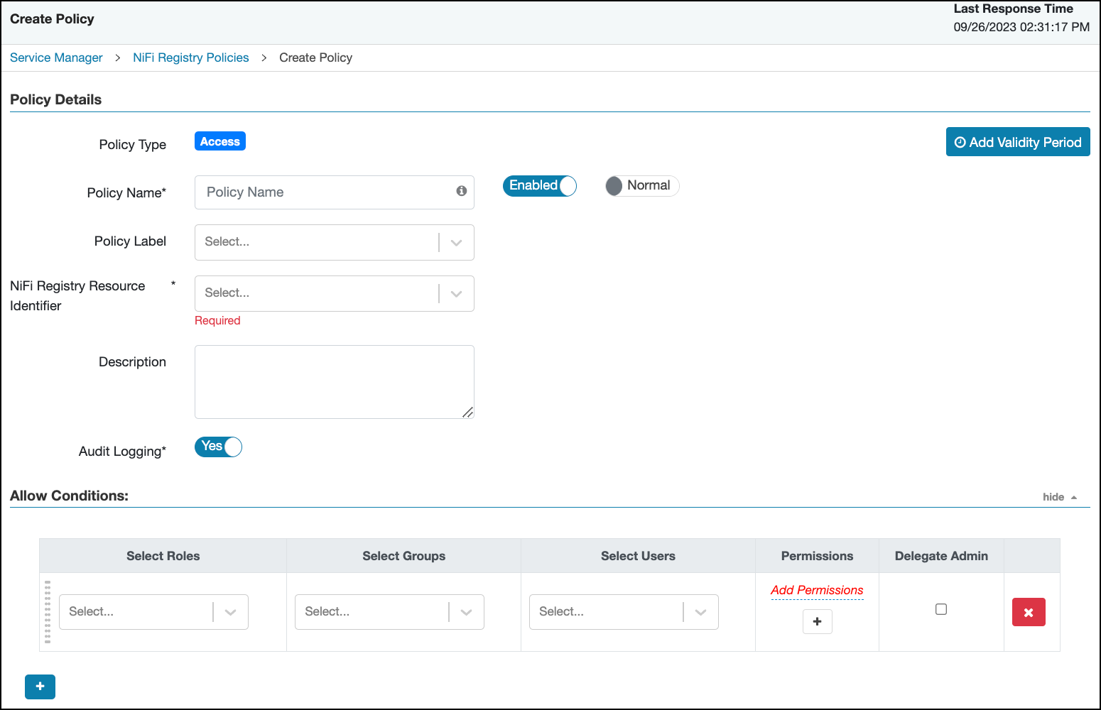Image resolution: width=1101 pixels, height=710 pixels.
Task: Toggle the Enabled switch off
Action: tap(539, 185)
